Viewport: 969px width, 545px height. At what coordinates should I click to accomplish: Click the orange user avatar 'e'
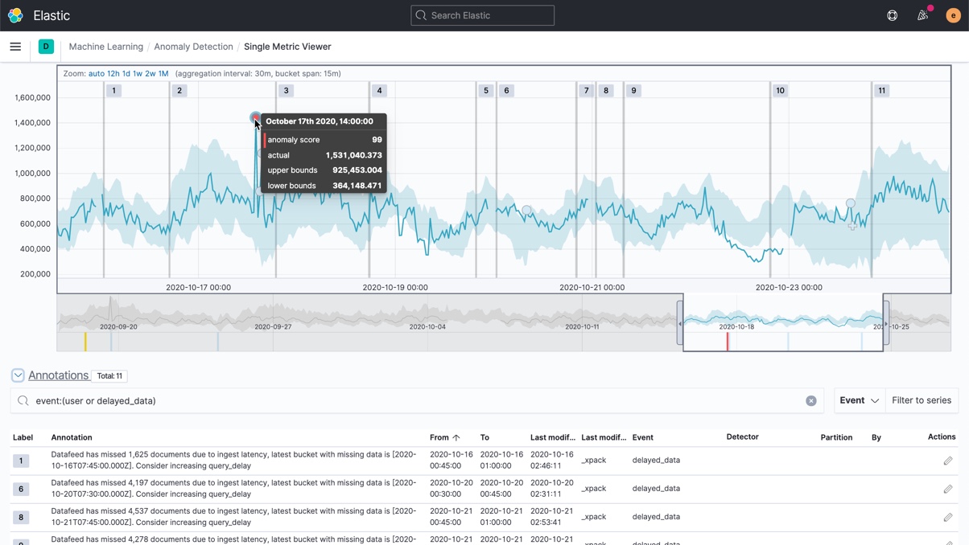click(953, 14)
